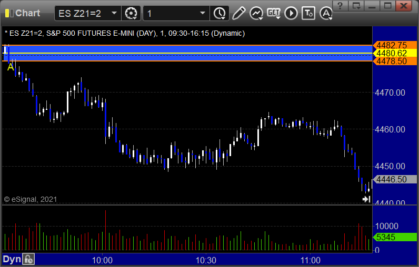This screenshot has height=267, width=419.
Task: Click the 4460.00 price axis label
Action: point(390,130)
